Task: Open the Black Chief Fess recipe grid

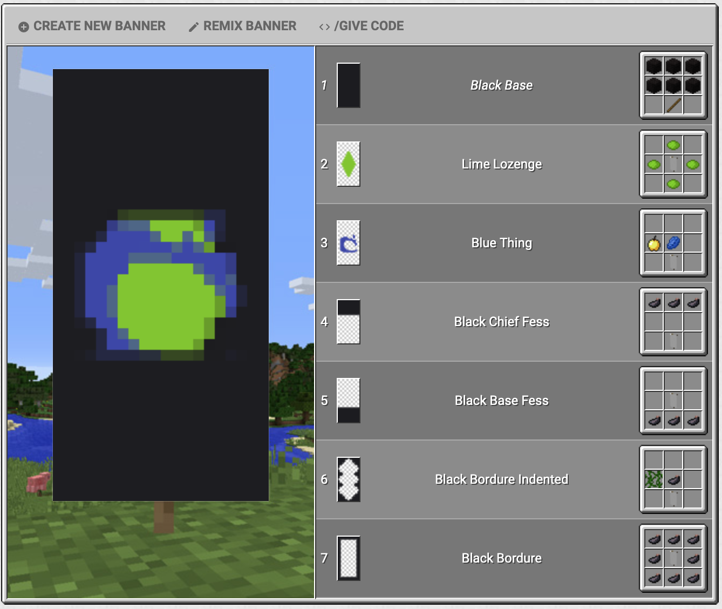Action: (x=673, y=322)
